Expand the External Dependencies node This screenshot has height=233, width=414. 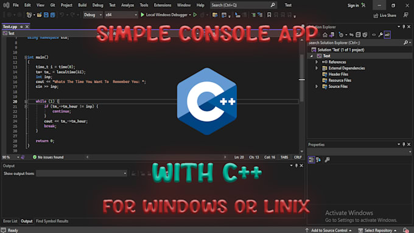[x=317, y=68]
